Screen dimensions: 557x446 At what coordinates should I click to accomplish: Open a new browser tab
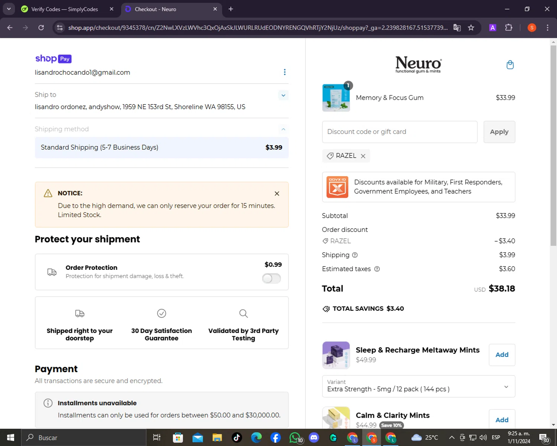(231, 9)
